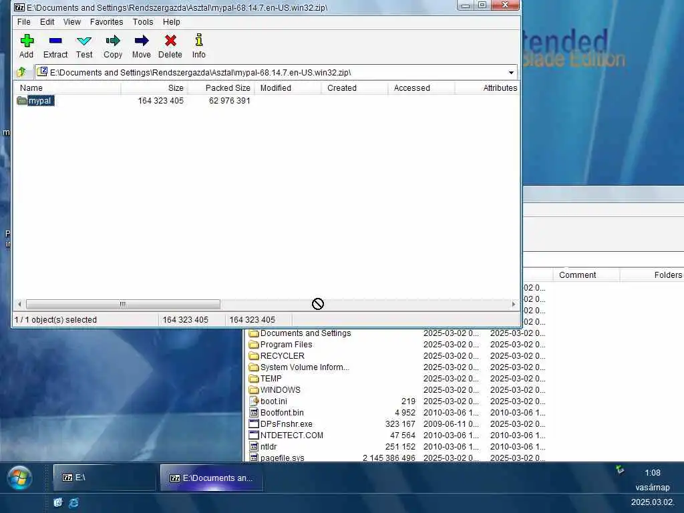Click the NTDETECT.COM file icon
This screenshot has height=513, width=684.
coord(254,436)
